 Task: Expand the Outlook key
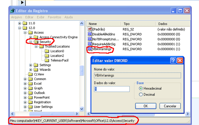[25, 93]
